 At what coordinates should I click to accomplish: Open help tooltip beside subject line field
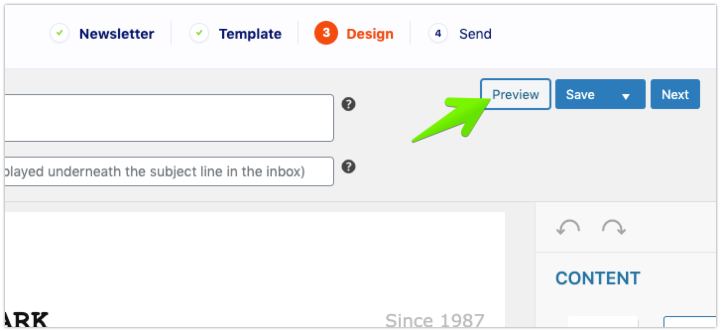pyautogui.click(x=349, y=105)
